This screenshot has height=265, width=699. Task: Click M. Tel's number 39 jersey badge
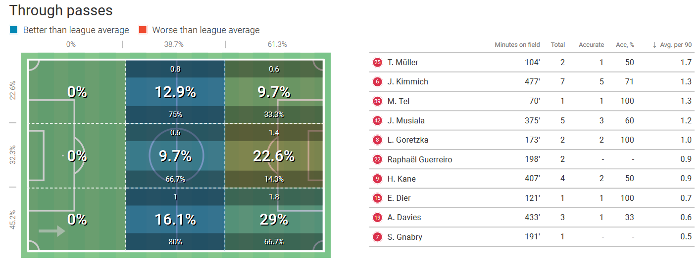pos(378,101)
